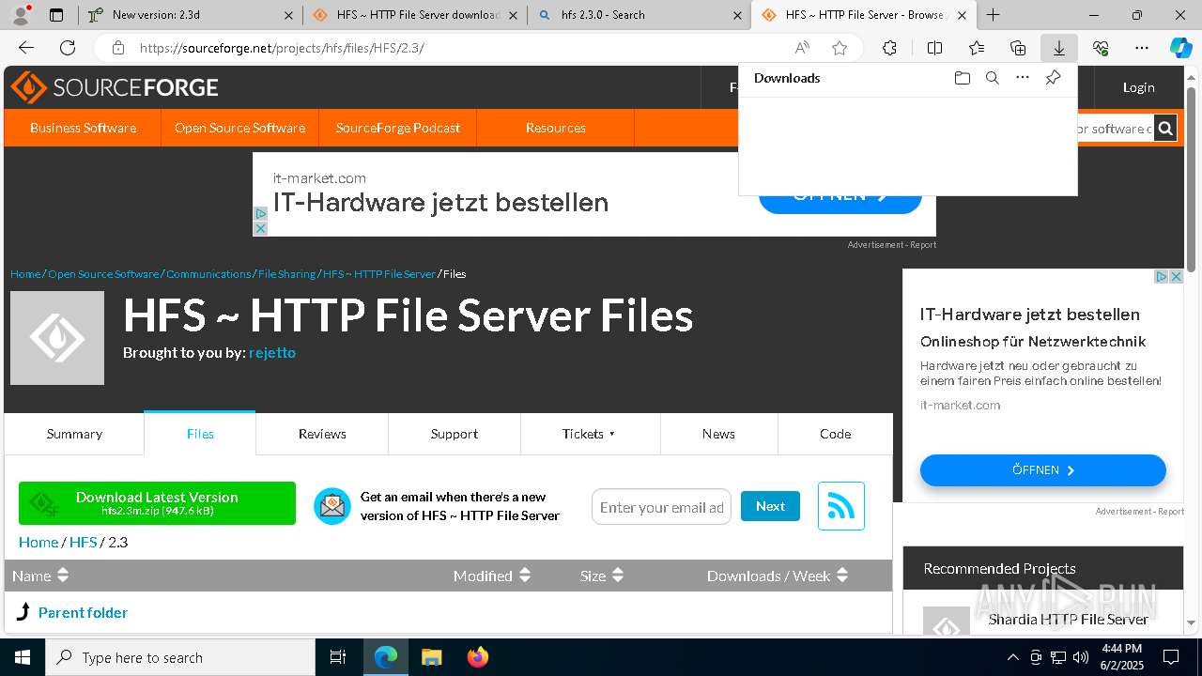Open Resources menu

tap(556, 128)
